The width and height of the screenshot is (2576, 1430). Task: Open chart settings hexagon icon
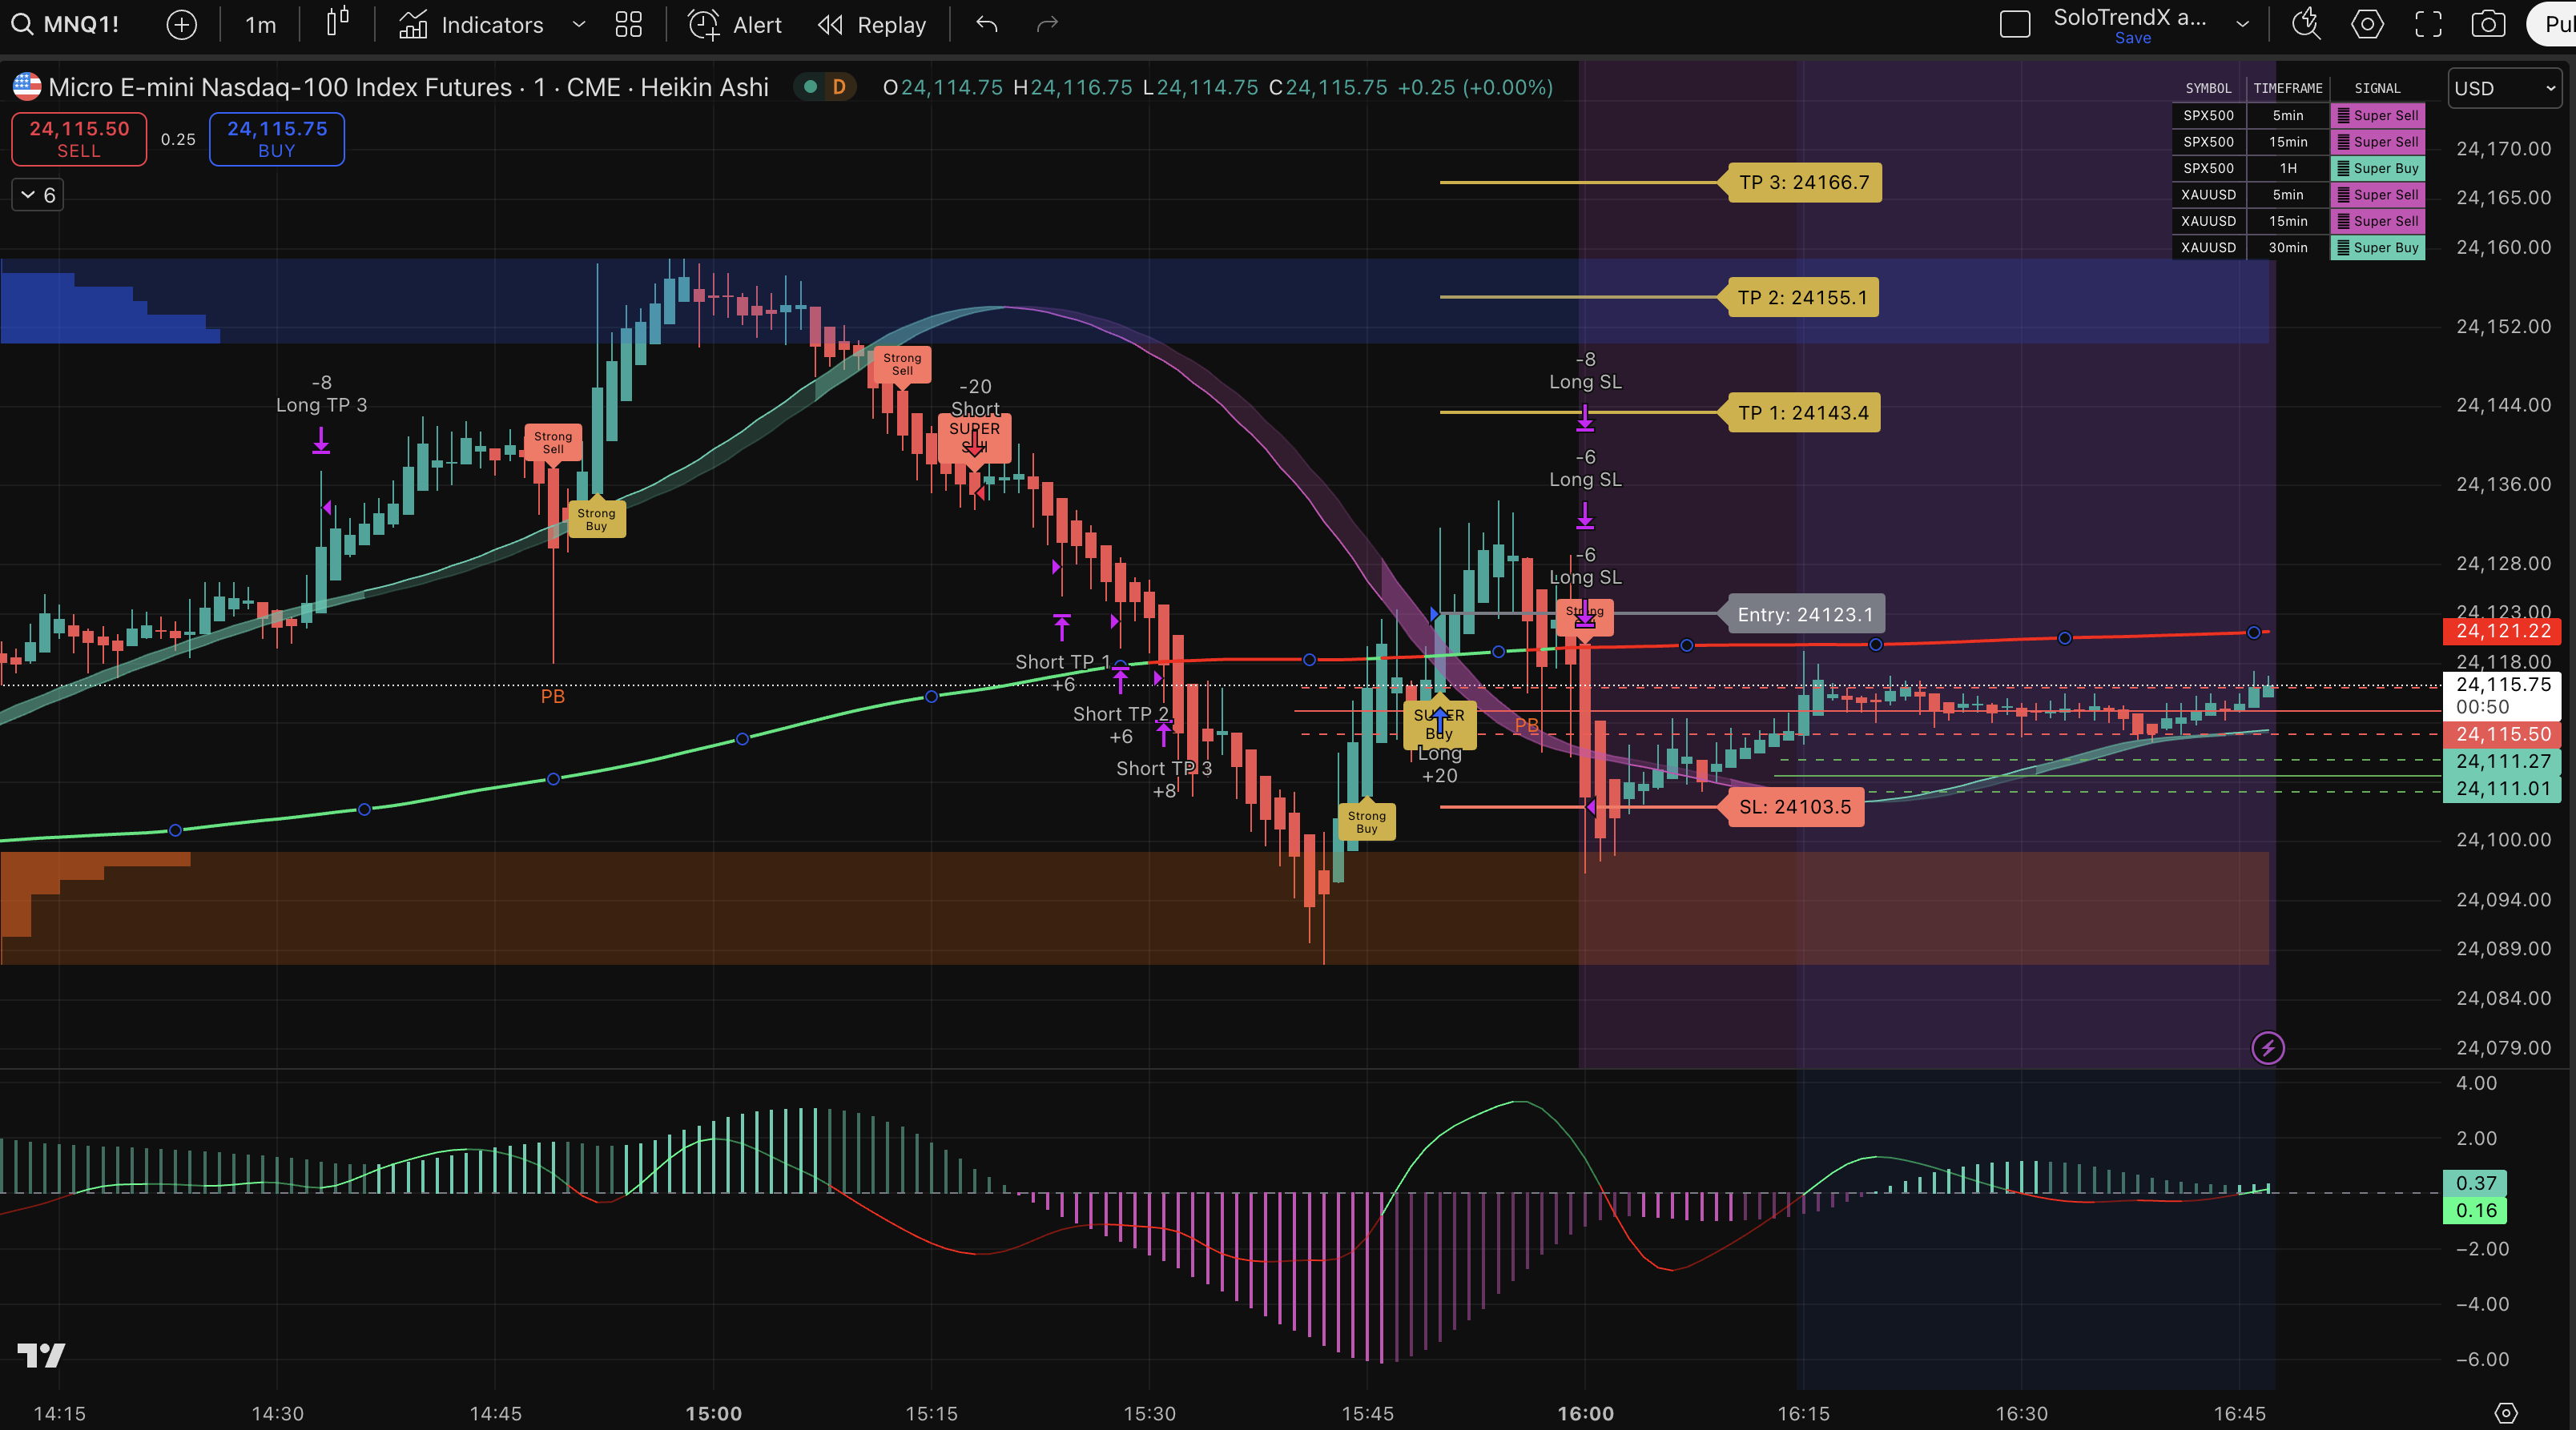coord(2366,24)
